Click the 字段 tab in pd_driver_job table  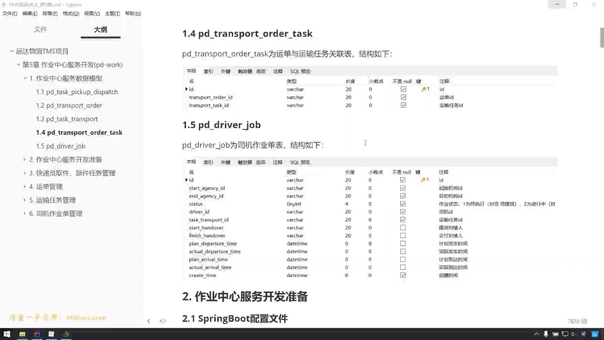point(191,162)
